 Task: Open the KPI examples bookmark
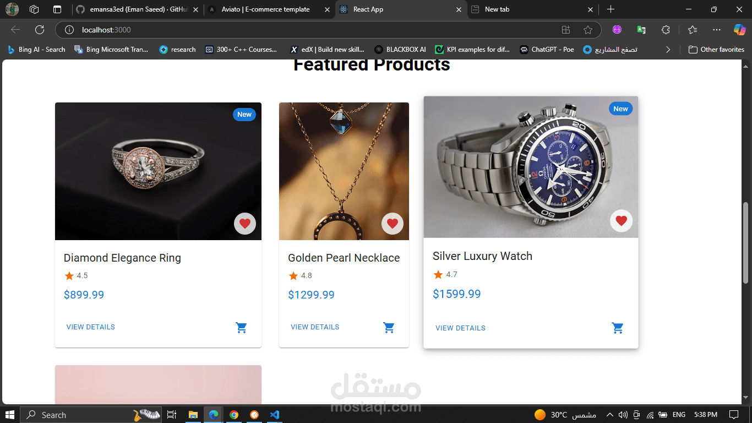472,50
